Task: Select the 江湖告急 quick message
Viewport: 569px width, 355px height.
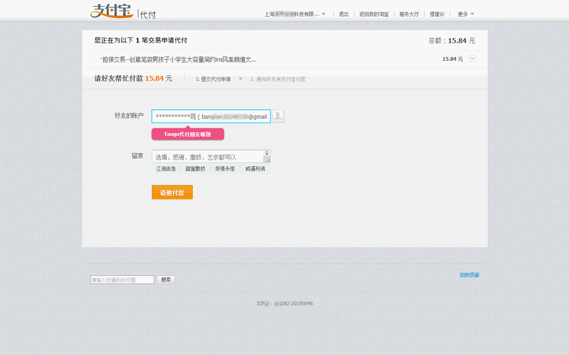Action: pyautogui.click(x=166, y=168)
